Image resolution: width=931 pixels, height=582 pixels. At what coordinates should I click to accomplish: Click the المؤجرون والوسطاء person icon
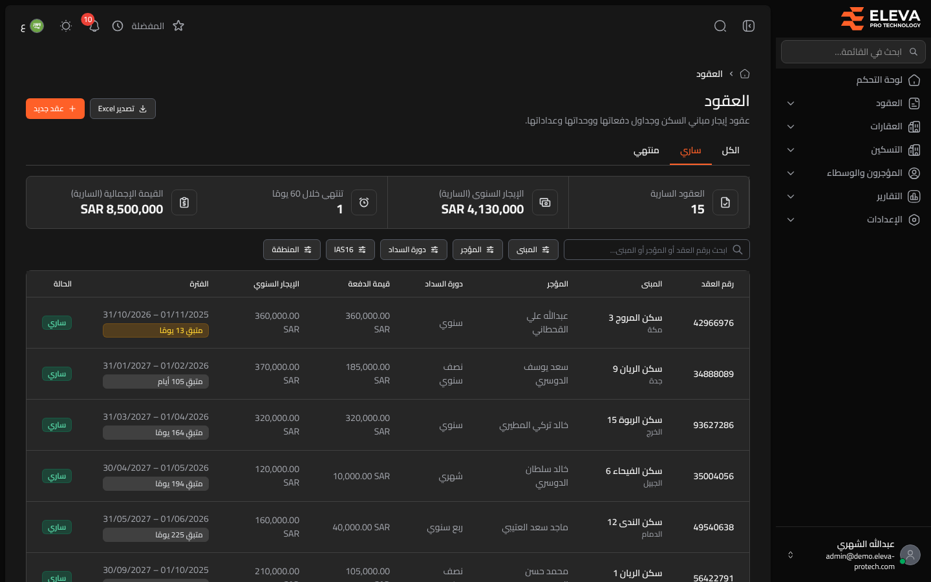click(914, 173)
